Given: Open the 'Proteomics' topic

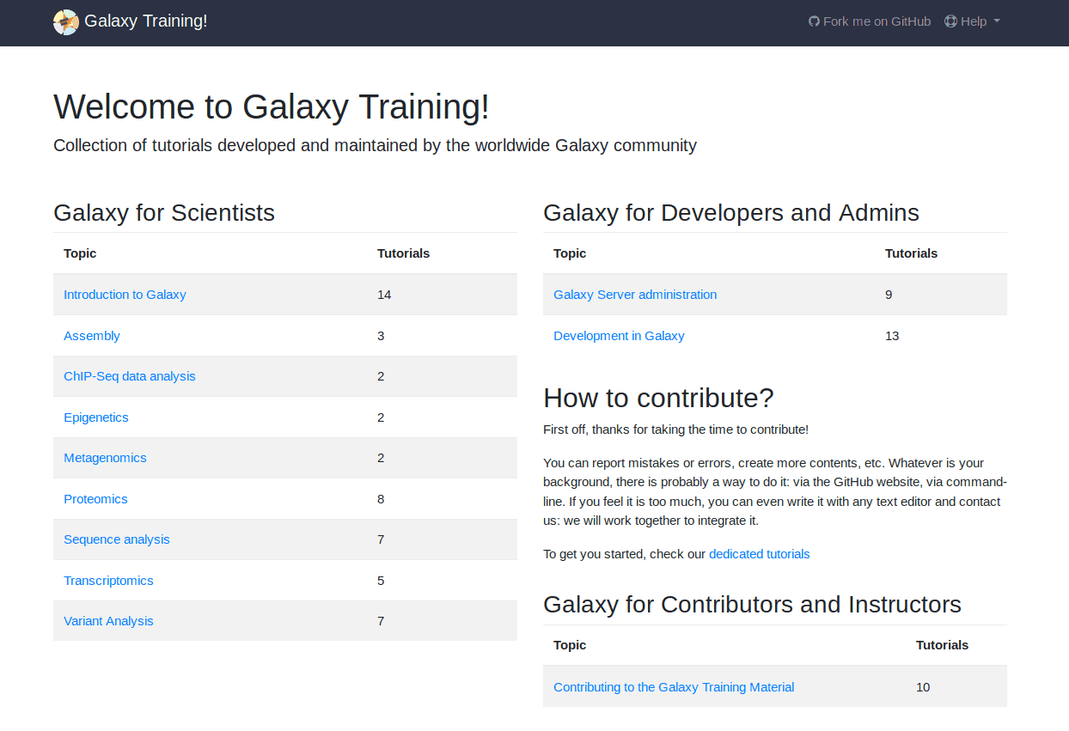Looking at the screenshot, I should coord(95,498).
